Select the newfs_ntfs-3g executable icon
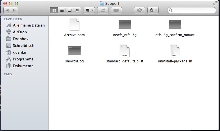Viewport: 220px width, 131px height. (125, 25)
